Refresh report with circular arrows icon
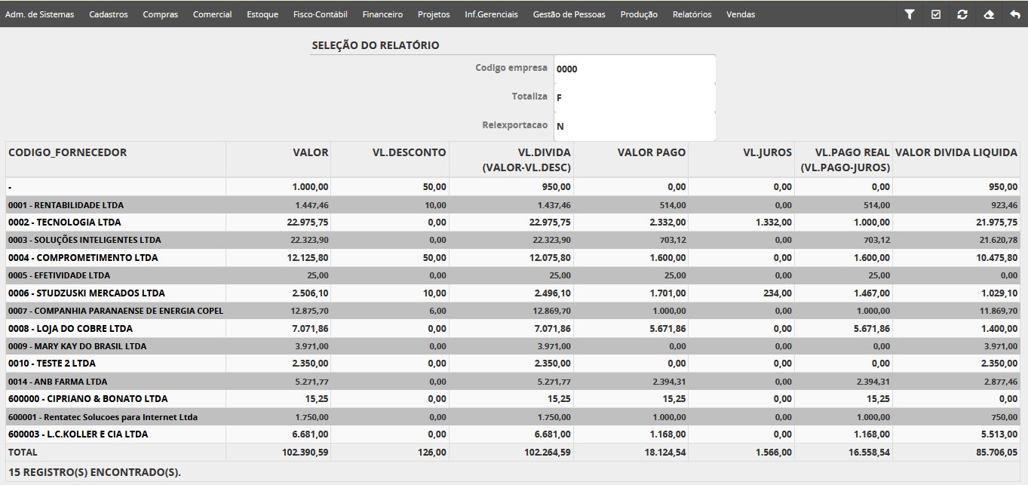Image resolution: width=1028 pixels, height=485 pixels. (x=962, y=14)
